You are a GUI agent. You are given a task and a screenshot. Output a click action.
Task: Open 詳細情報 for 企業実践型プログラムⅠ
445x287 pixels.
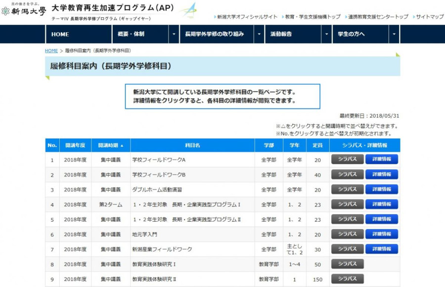coord(382,204)
